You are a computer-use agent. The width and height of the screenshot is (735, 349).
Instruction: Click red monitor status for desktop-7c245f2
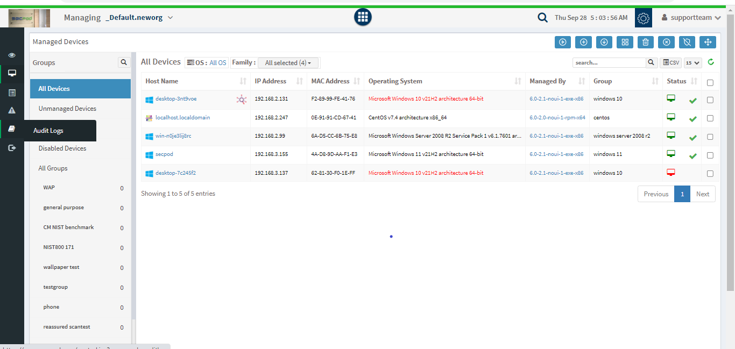(x=671, y=172)
